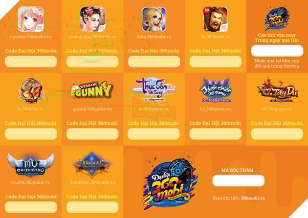Select the MU Đại Thiên Sứ winged logo

pos(31,164)
